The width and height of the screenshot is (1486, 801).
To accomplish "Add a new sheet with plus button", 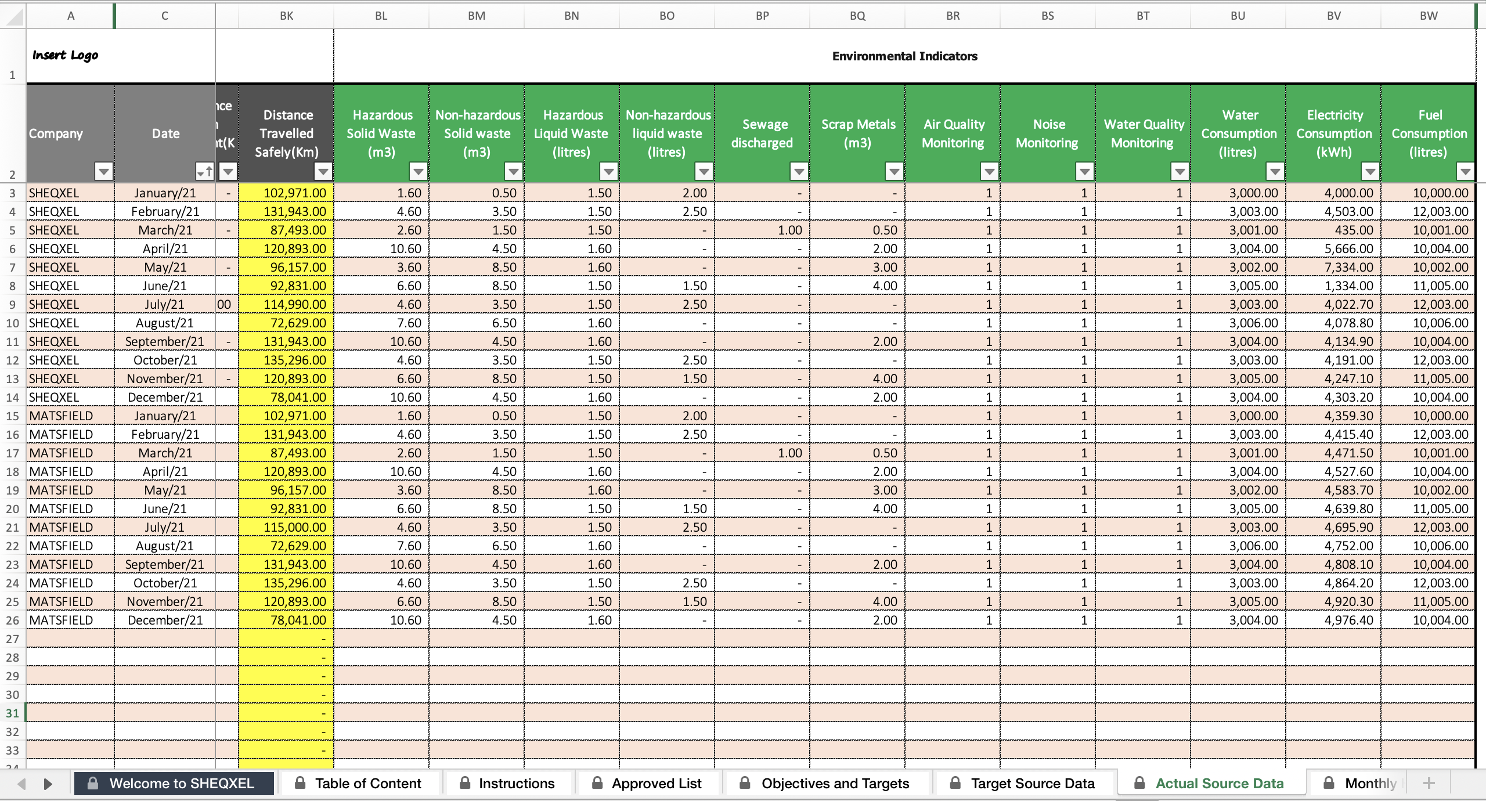I will [1429, 784].
